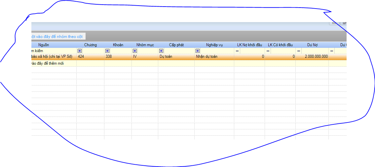The image size is (375, 167).
Task: Select the Dự toán cell under Cấp phát
Action: [x=176, y=57]
